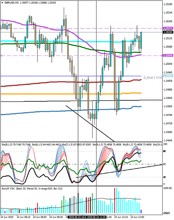174x220 pixels.
Task: Click the price axis value 1.24965
Action: click(x=168, y=73)
